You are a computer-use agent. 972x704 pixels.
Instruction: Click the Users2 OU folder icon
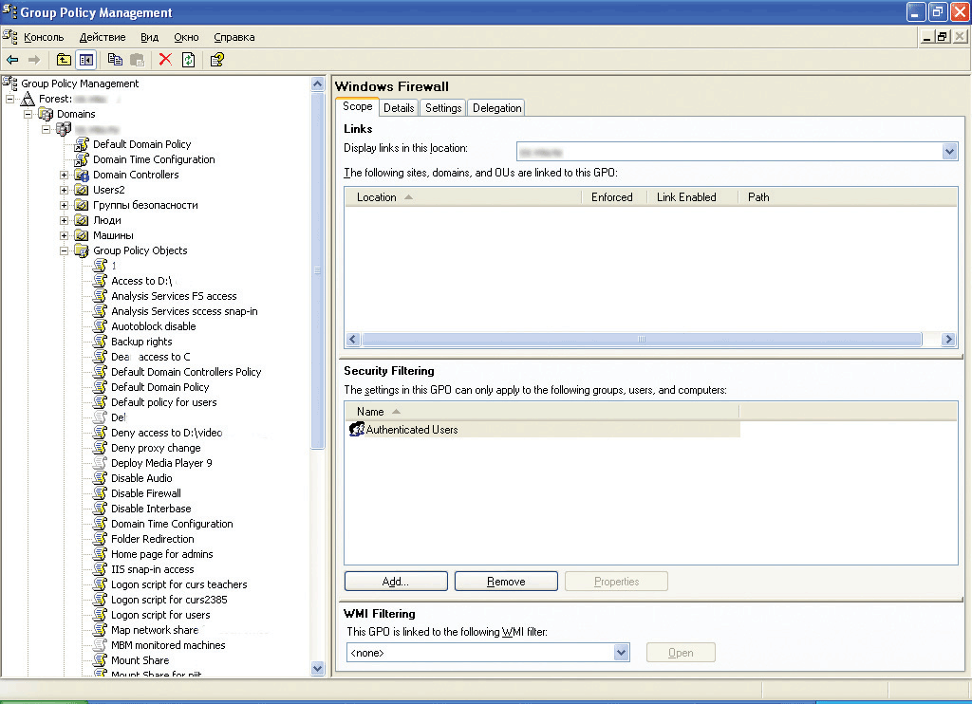coord(82,190)
